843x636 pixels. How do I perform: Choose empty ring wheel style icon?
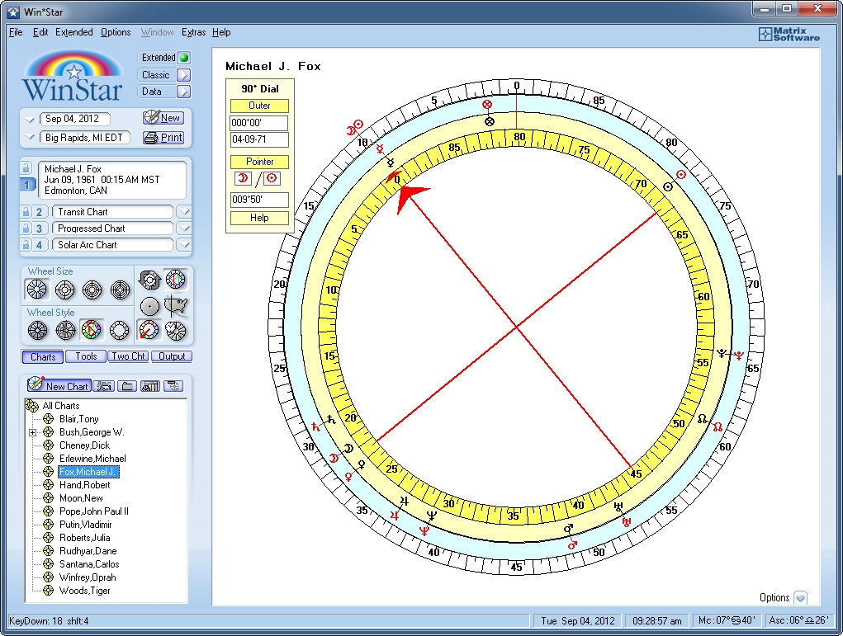(120, 330)
